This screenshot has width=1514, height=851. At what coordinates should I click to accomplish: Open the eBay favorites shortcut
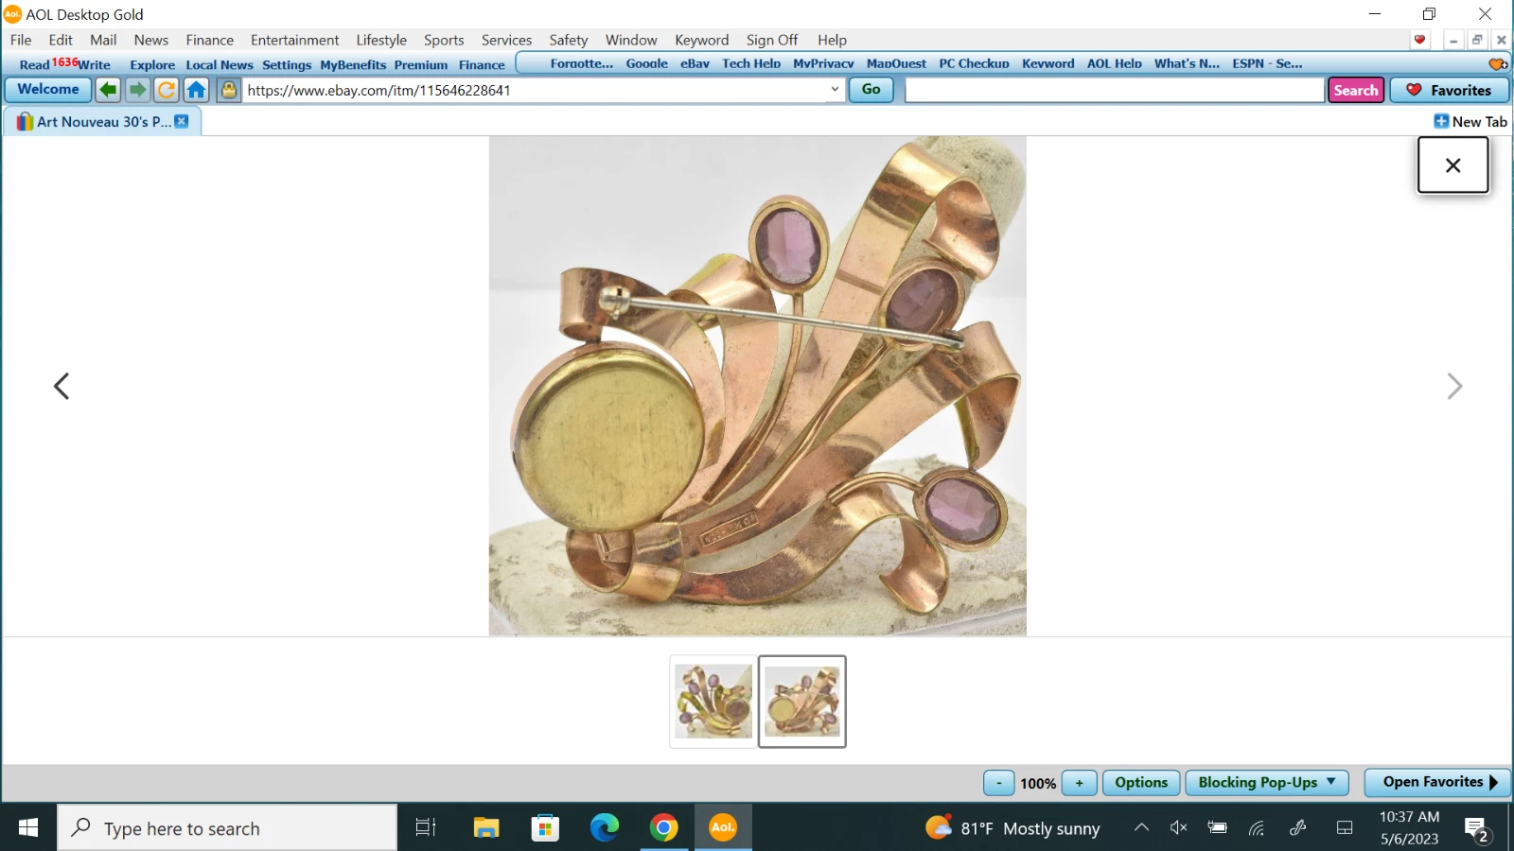[695, 64]
